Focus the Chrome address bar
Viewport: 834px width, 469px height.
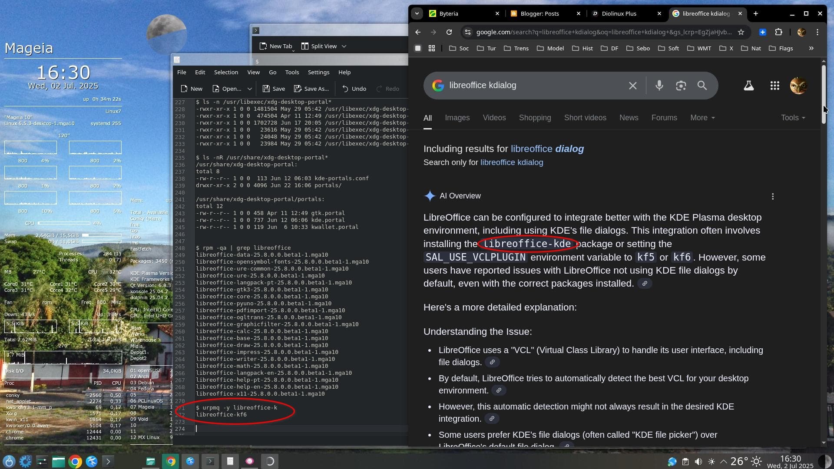click(604, 32)
